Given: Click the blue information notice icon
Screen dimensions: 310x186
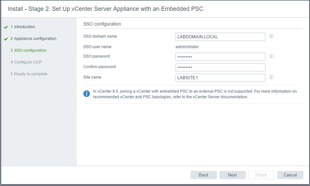Looking at the screenshot, I should 87,94.
